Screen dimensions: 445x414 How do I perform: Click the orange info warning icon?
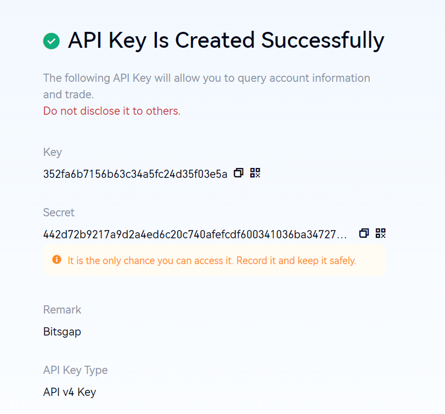57,260
